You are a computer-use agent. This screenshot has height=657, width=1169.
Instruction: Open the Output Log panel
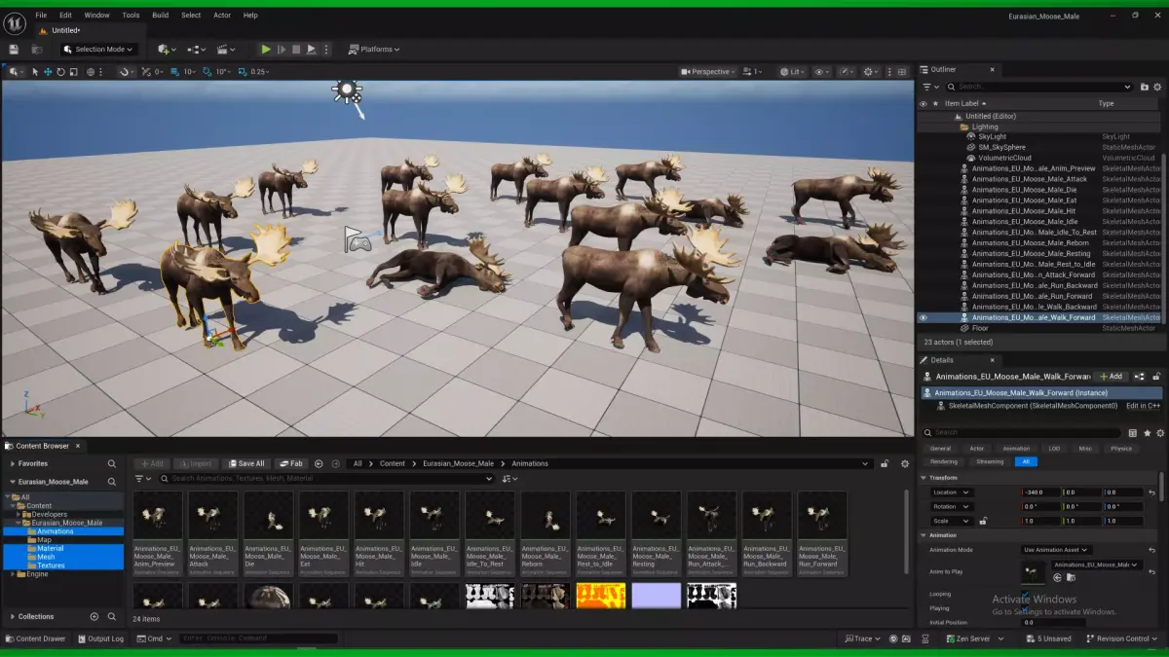click(x=100, y=639)
